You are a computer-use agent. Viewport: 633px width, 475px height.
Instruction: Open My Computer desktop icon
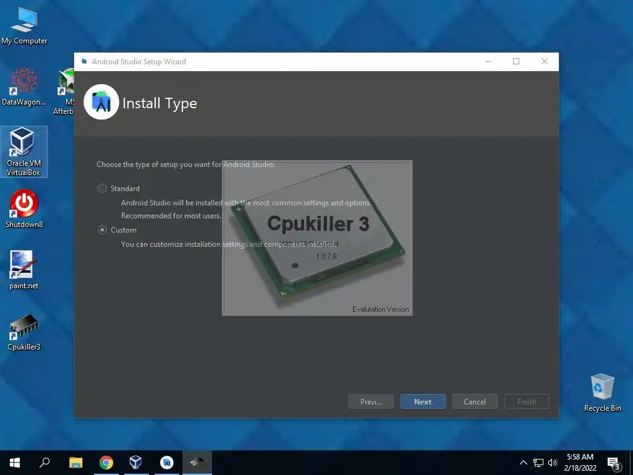tap(24, 25)
